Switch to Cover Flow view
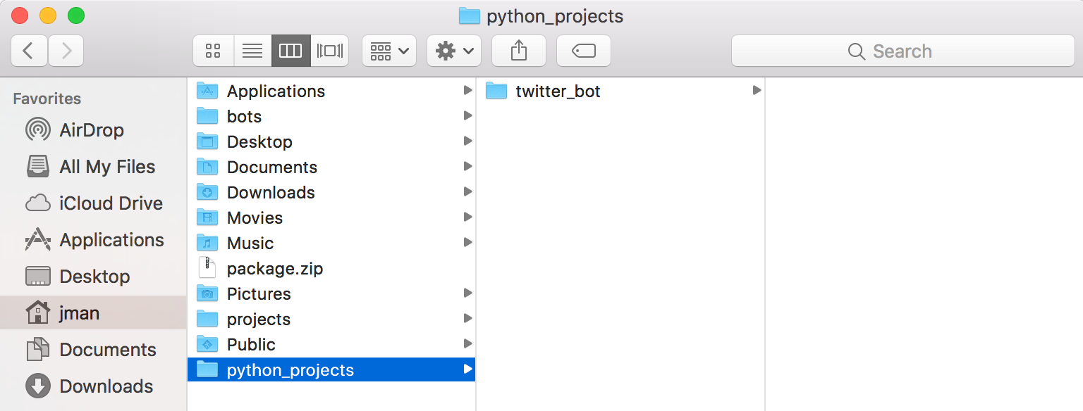The height and width of the screenshot is (411, 1083). (x=329, y=51)
